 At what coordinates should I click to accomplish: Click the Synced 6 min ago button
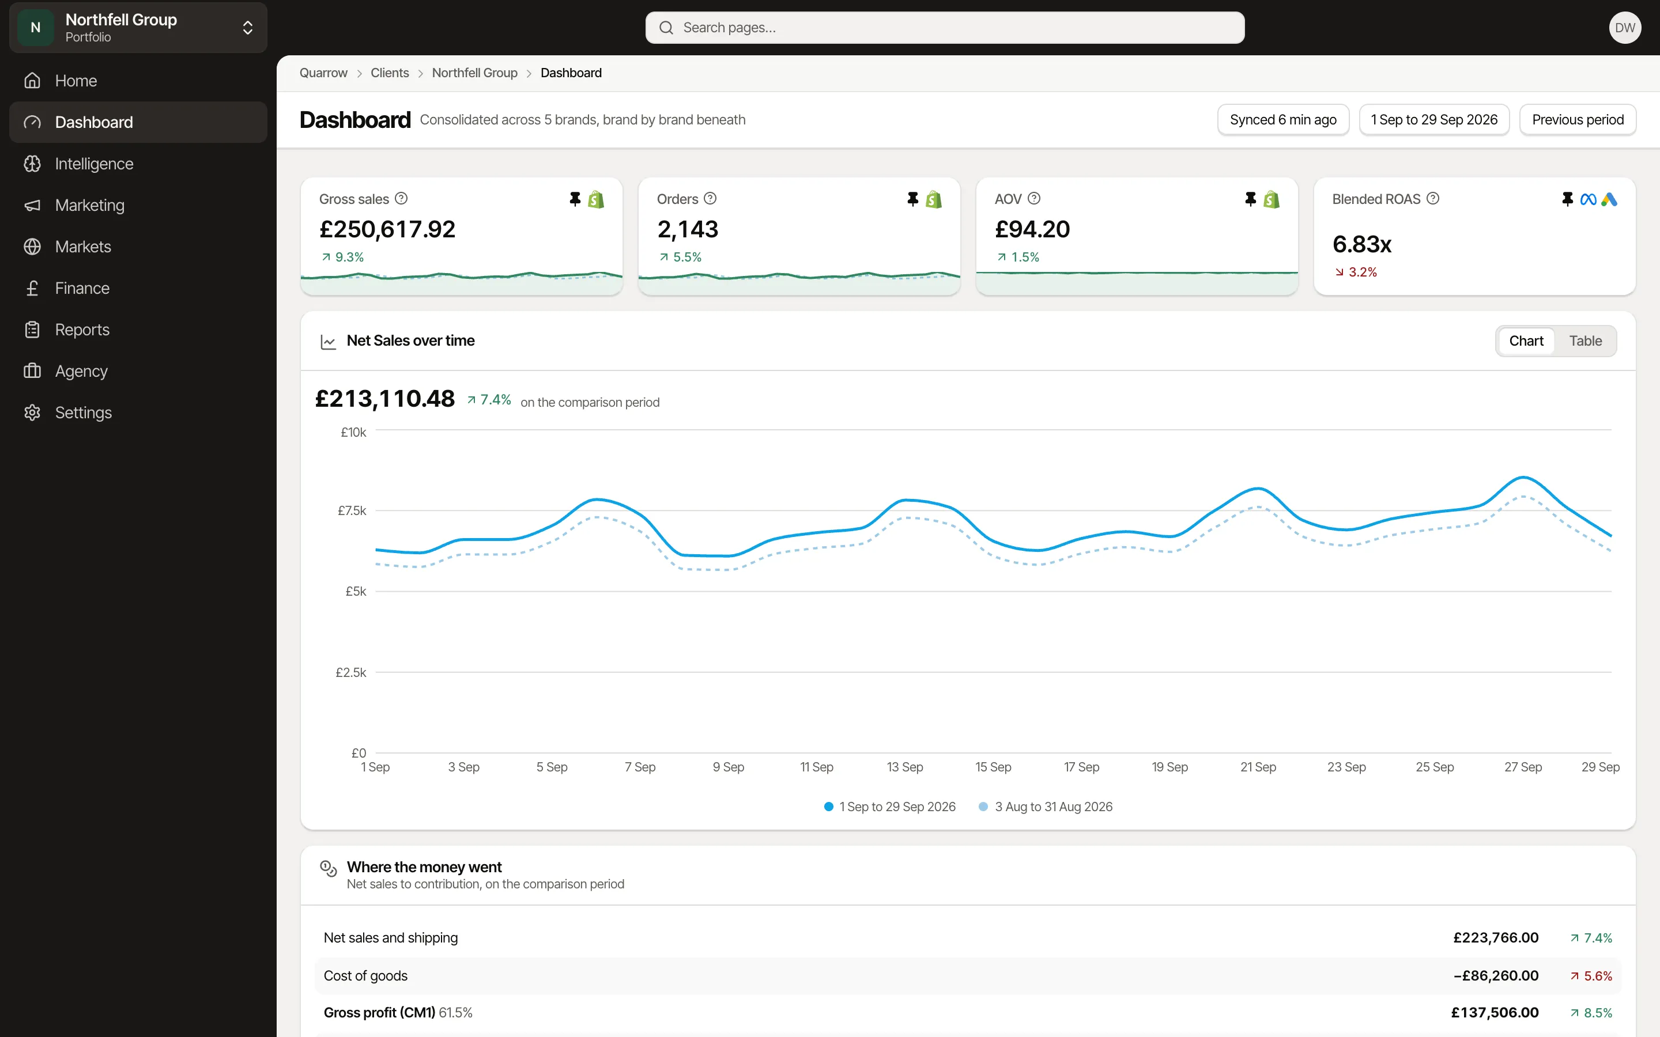click(x=1282, y=120)
